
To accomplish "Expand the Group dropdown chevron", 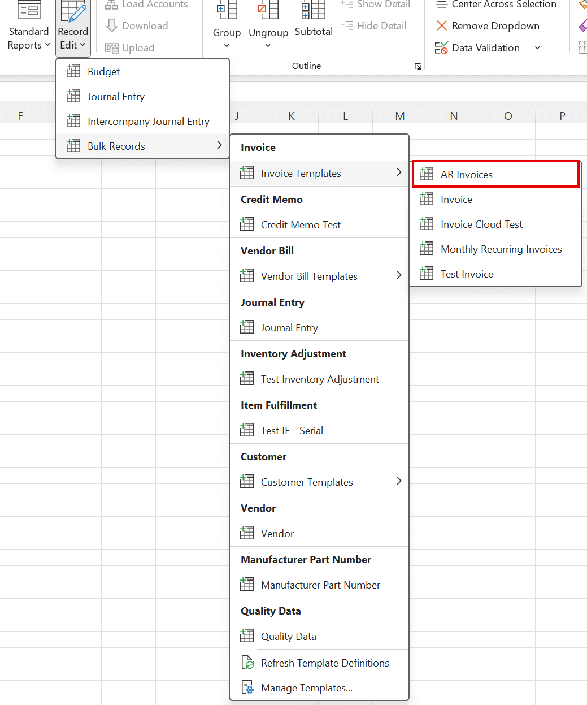I will click(x=227, y=46).
